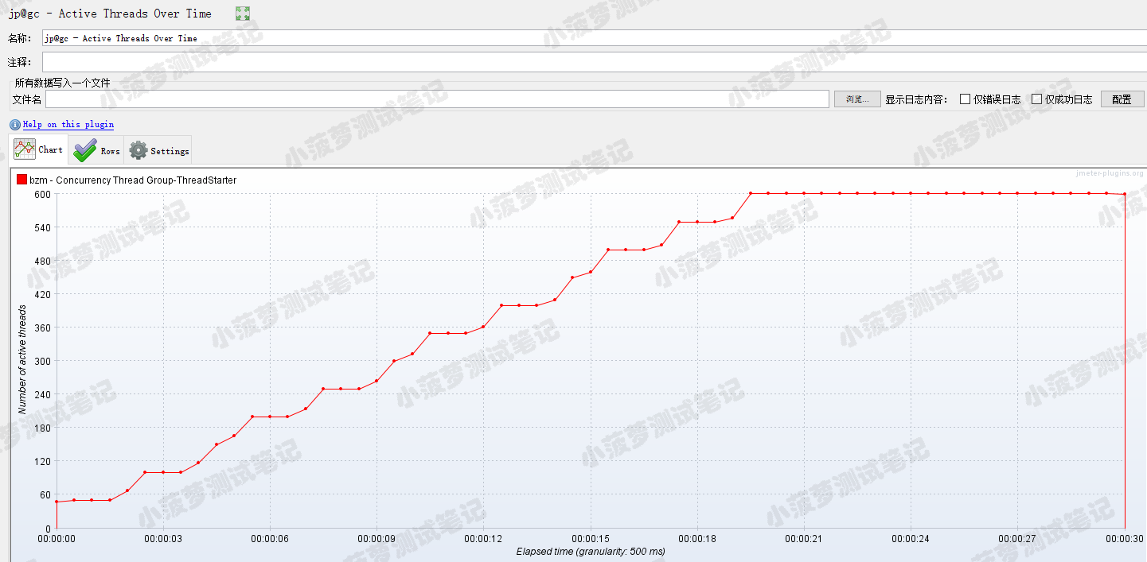Click the legend label Concurrency Thread Group-ThreadStarter
The image size is (1147, 562).
click(142, 180)
